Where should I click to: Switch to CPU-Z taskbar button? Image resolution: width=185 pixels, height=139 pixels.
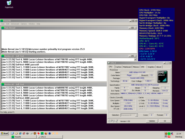(50, 137)
